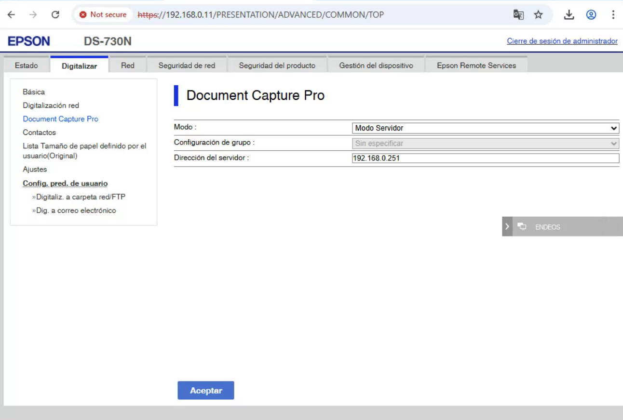This screenshot has width=623, height=420.
Task: Bookmark this page with the star icon
Action: click(x=539, y=14)
